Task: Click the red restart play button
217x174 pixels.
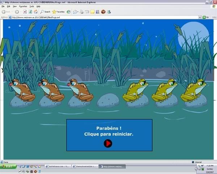Action: point(108,144)
